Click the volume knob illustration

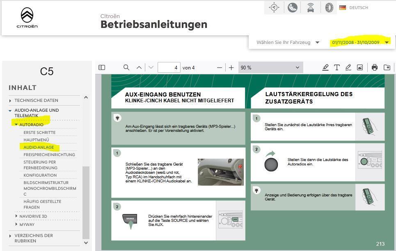pos(271,164)
